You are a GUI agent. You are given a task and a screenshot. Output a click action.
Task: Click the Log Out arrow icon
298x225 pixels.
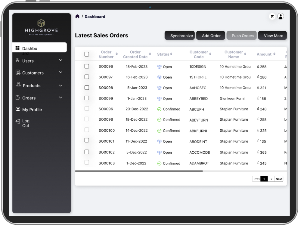click(x=18, y=121)
